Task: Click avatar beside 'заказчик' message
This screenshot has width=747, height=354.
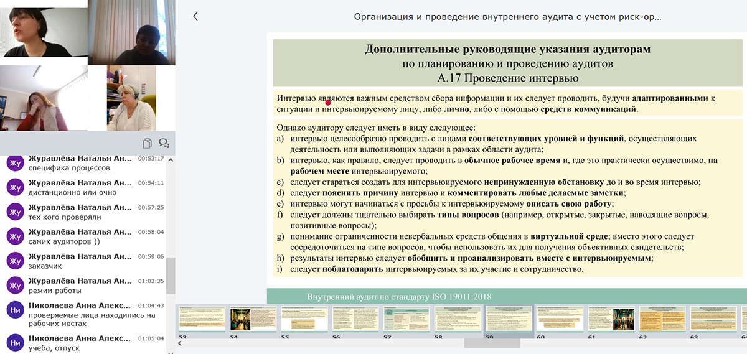Action: click(x=15, y=261)
